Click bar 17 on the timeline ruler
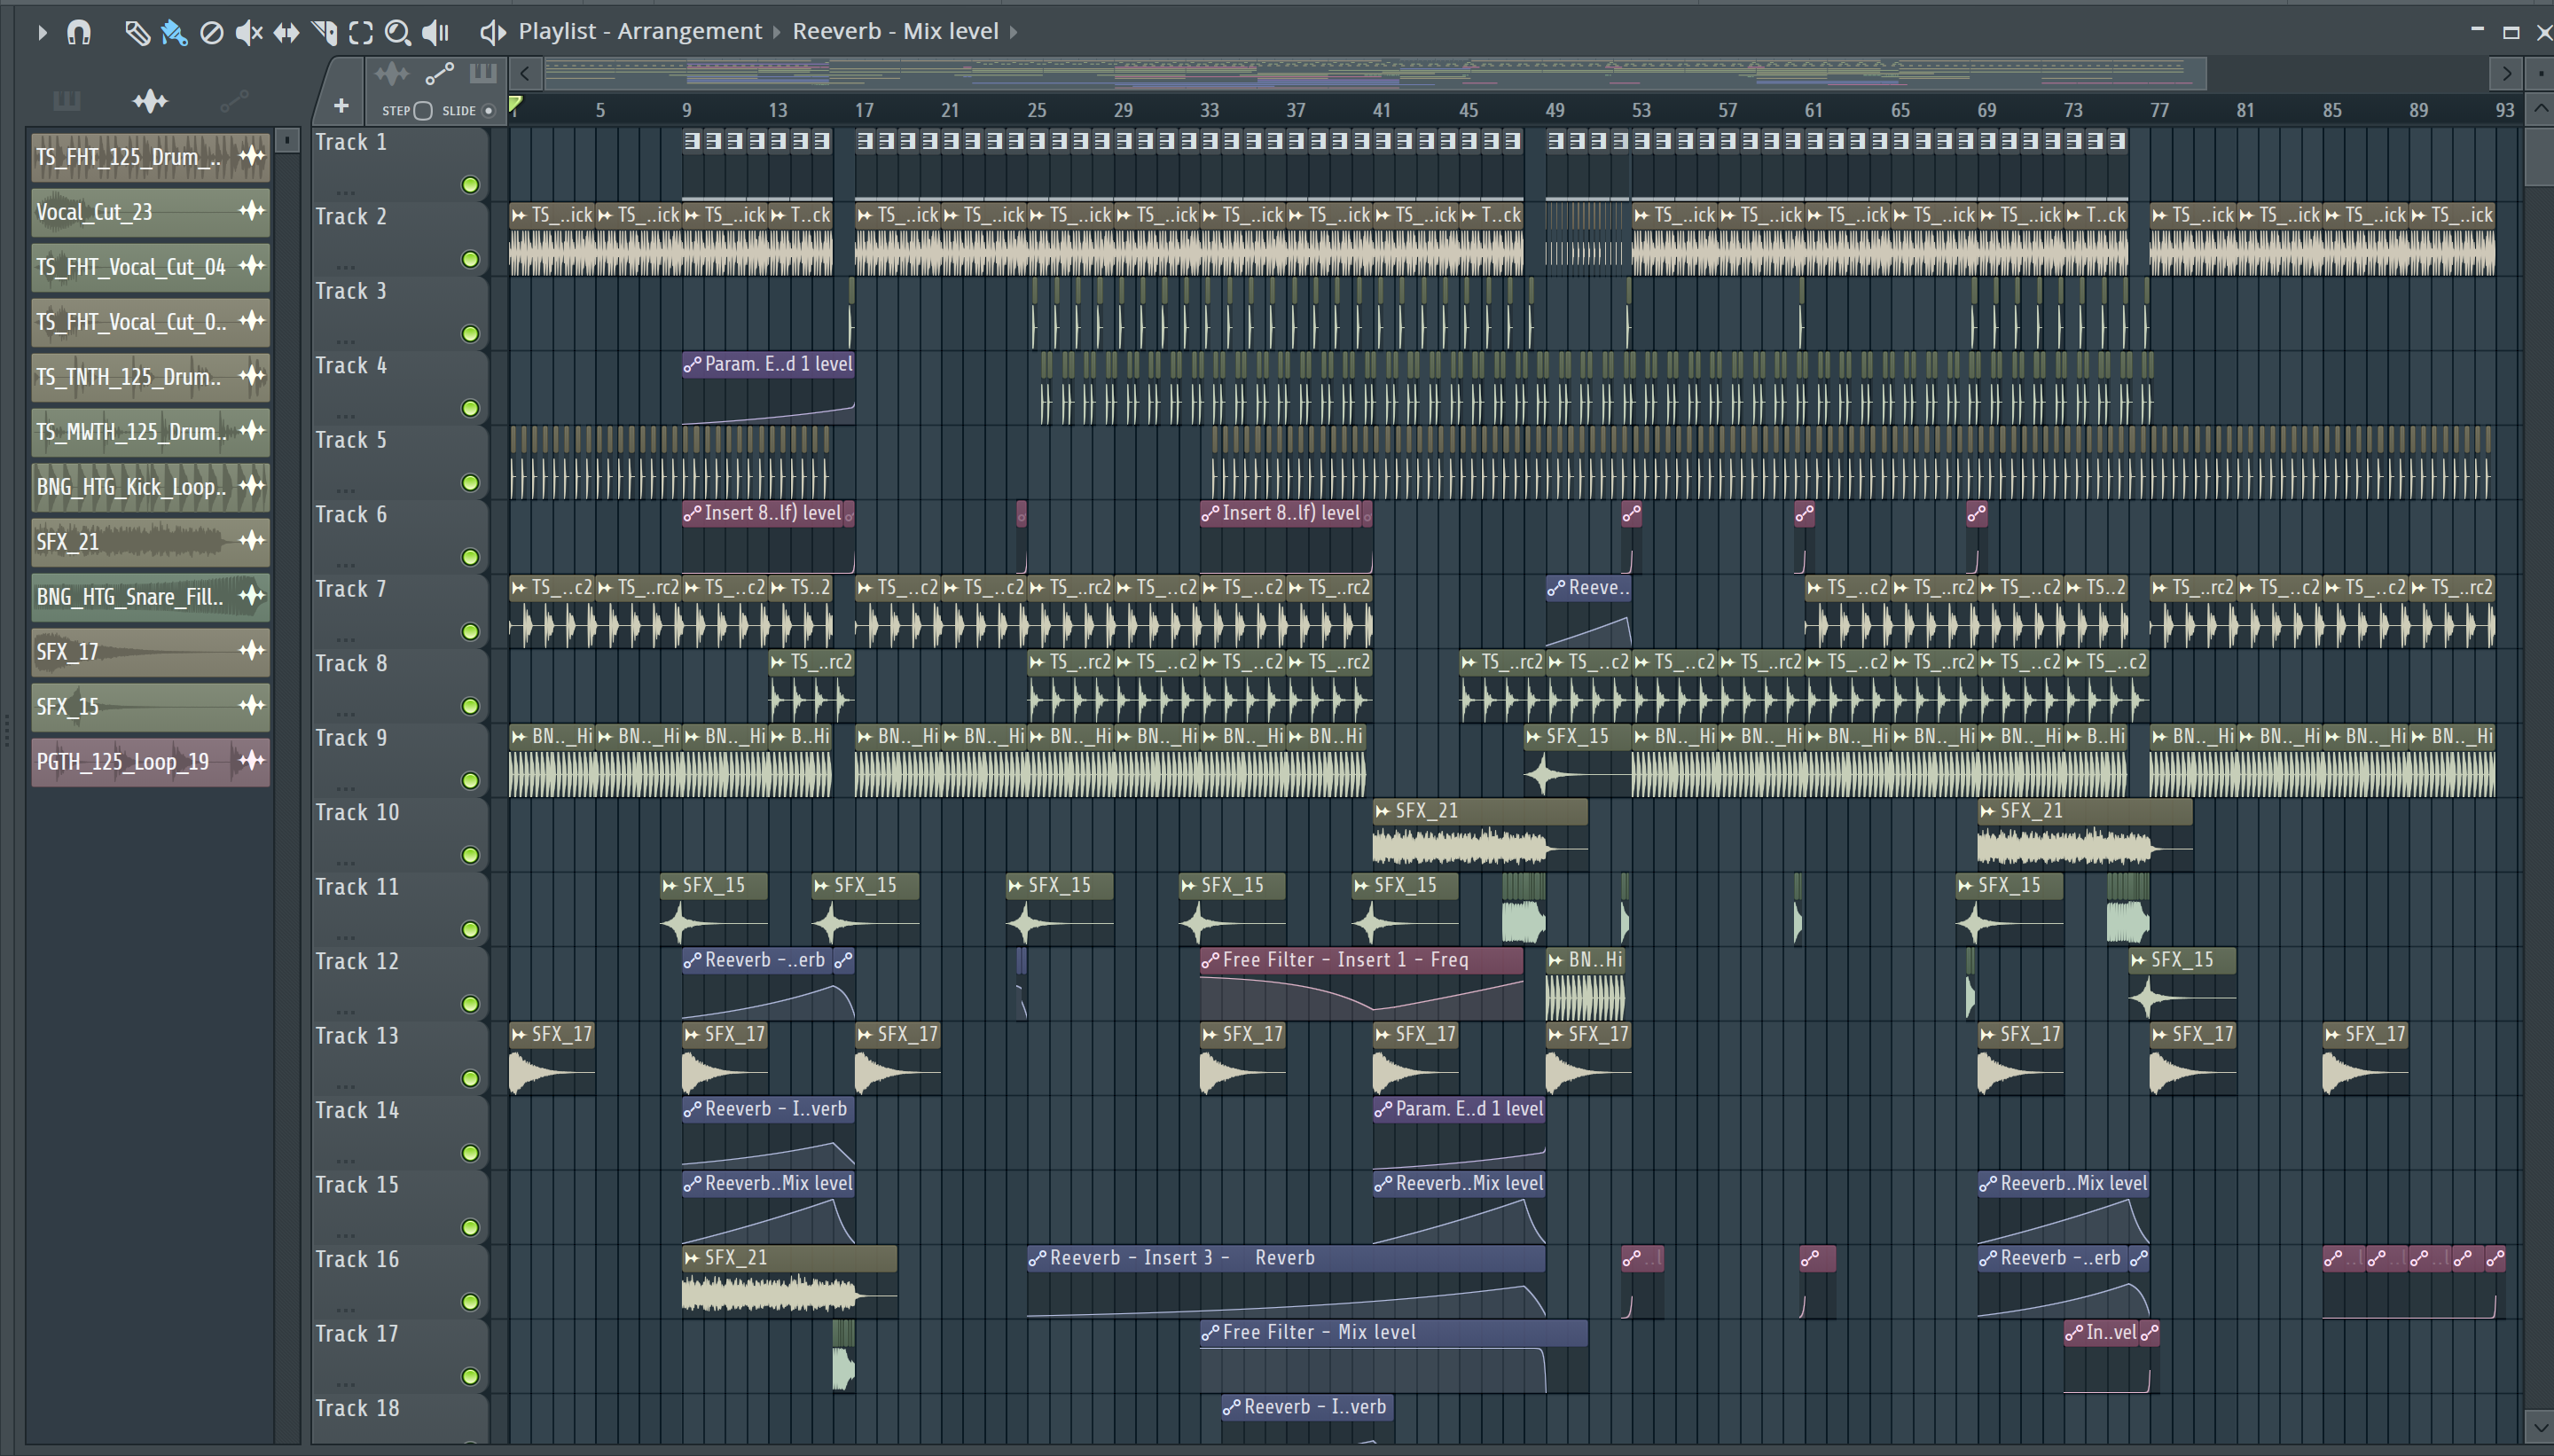2554x1456 pixels. pos(864,110)
